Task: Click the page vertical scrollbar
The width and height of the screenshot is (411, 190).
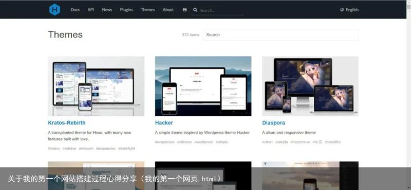Action: pyautogui.click(x=408, y=95)
